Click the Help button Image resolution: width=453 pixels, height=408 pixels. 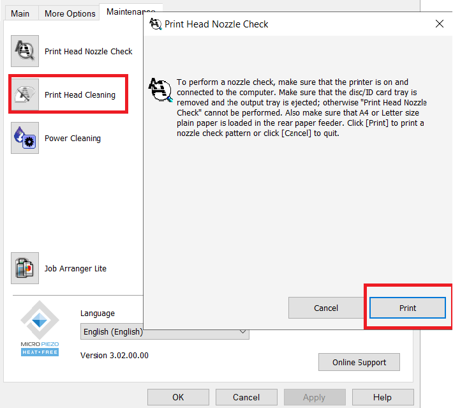382,397
